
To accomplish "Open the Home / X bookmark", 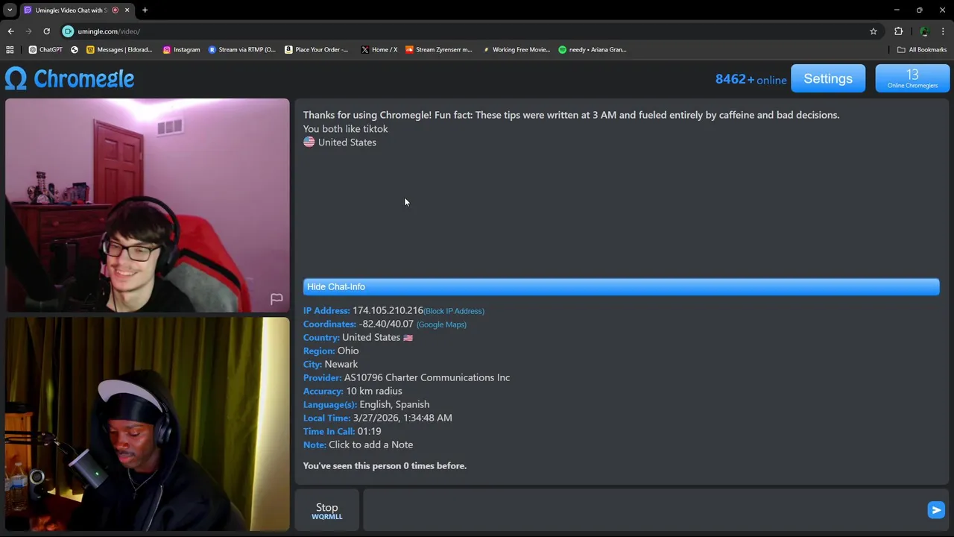I will [x=379, y=49].
